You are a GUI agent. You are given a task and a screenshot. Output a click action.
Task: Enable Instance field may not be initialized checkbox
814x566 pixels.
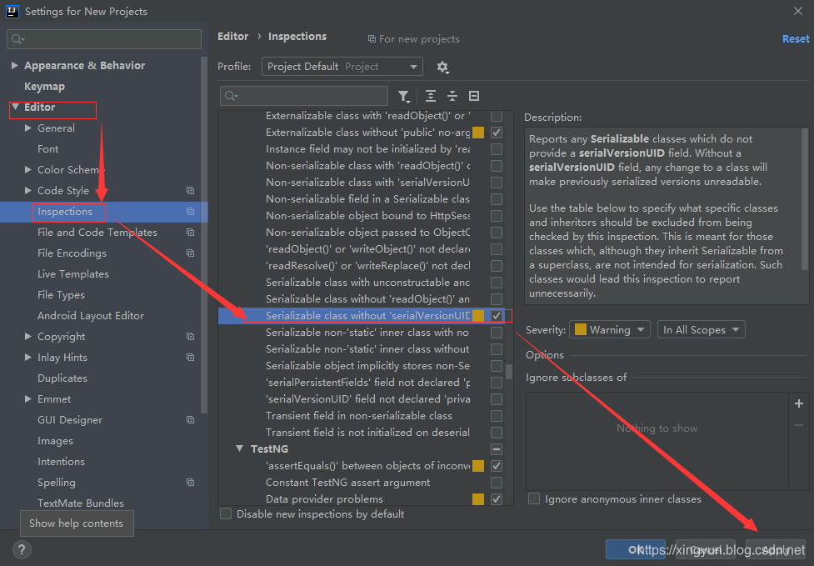pyautogui.click(x=497, y=149)
